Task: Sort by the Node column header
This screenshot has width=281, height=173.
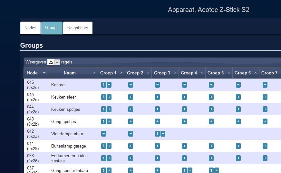Action: click(33, 73)
